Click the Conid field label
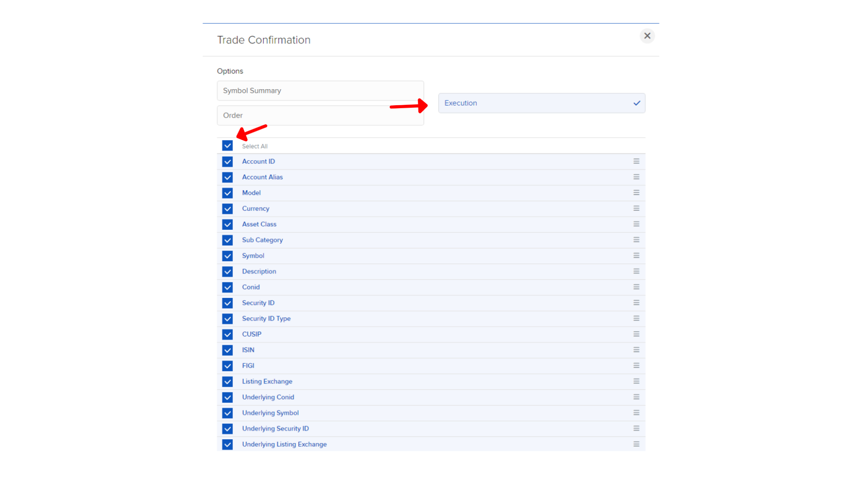Image resolution: width=862 pixels, height=485 pixels. (251, 287)
